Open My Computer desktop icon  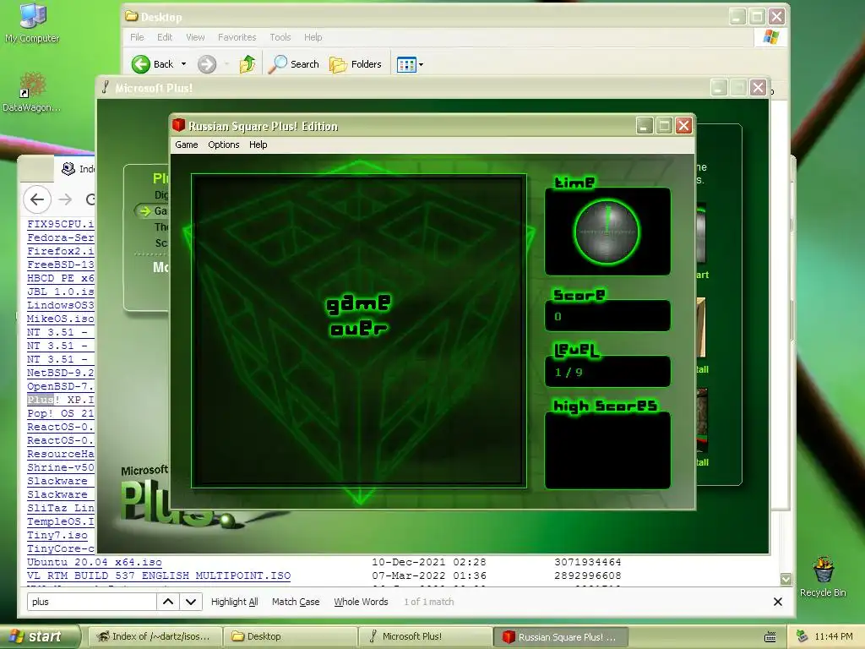(x=32, y=22)
